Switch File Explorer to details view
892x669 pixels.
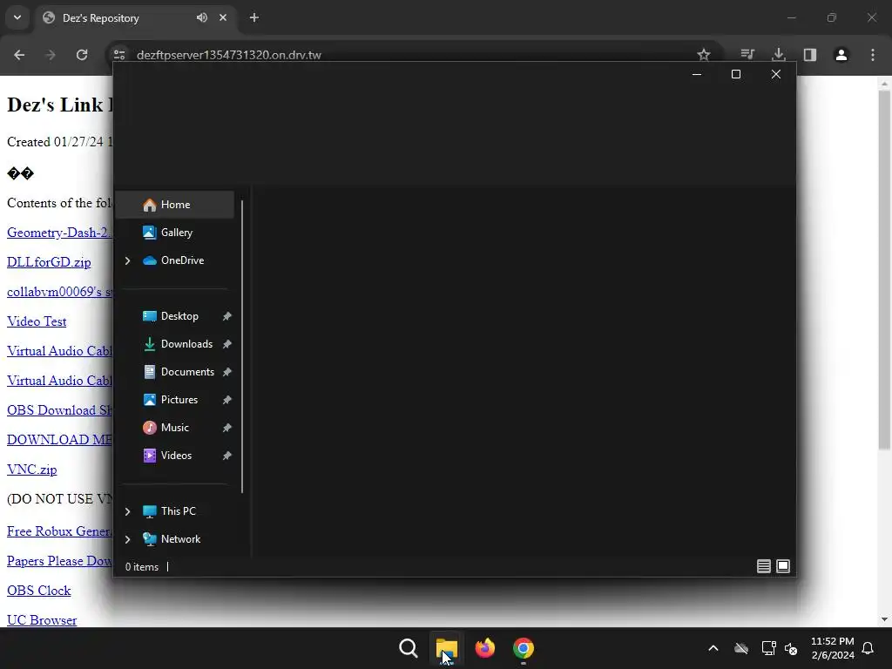coord(763,566)
